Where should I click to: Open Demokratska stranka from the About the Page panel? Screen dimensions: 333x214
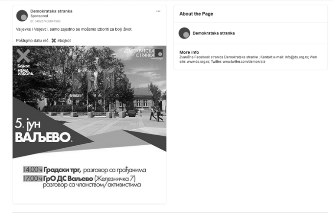(x=213, y=33)
